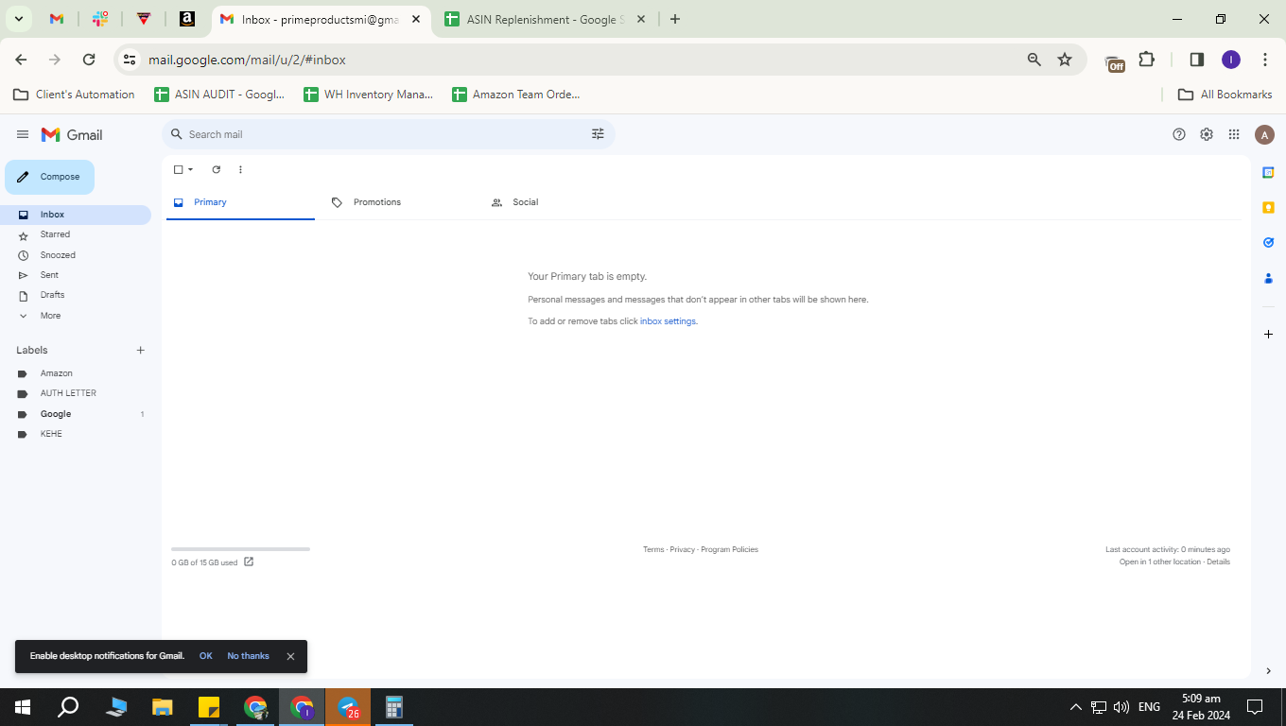Click the Program Policies link
This screenshot has height=726, width=1286.
click(x=729, y=549)
